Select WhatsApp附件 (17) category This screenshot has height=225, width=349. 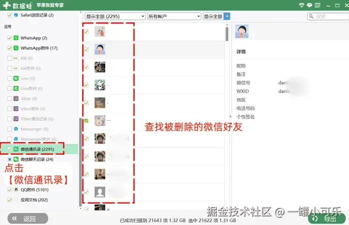pyautogui.click(x=39, y=48)
